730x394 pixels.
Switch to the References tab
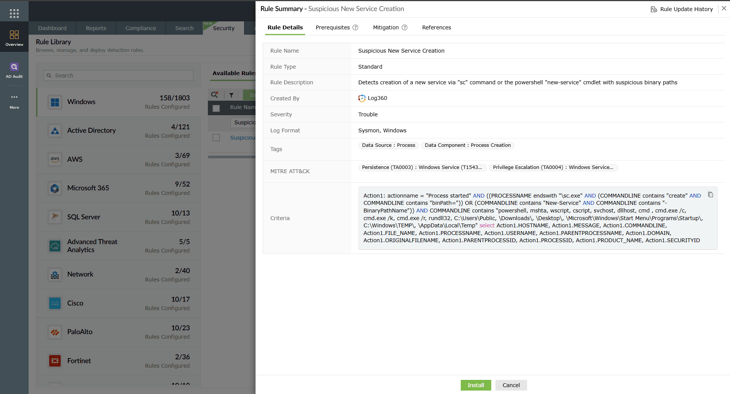[x=436, y=27]
